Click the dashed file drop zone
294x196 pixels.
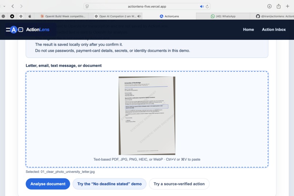(x=147, y=119)
